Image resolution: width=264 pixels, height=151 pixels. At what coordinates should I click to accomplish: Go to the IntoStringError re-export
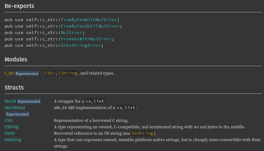tap(81, 45)
